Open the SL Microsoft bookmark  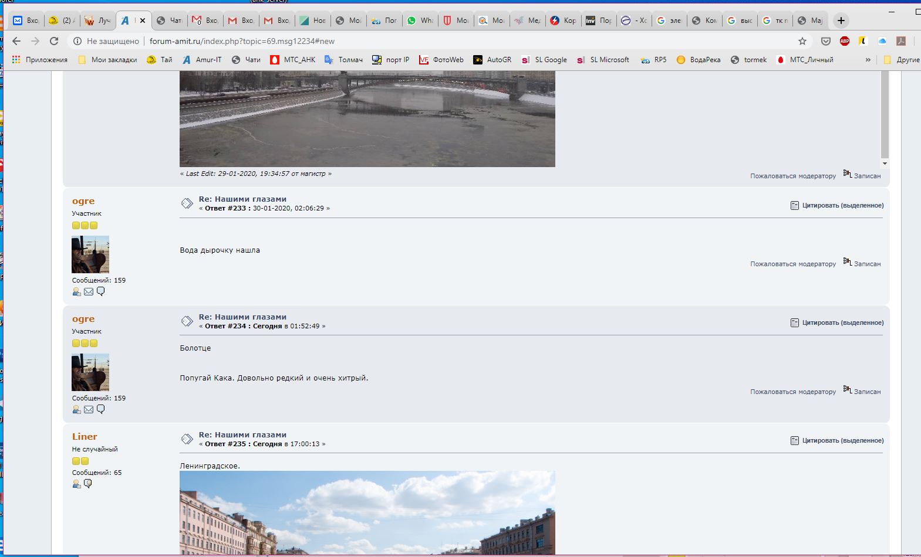[603, 60]
